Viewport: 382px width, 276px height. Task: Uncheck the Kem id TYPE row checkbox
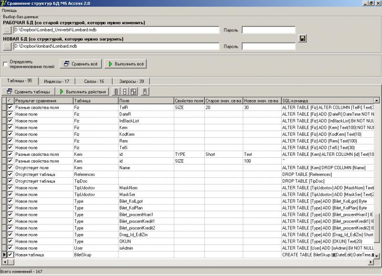click(10, 154)
